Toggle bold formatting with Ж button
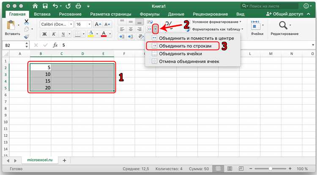 click(44, 34)
